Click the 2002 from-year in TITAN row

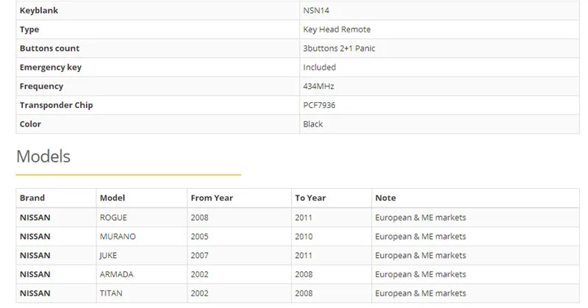pos(199,293)
